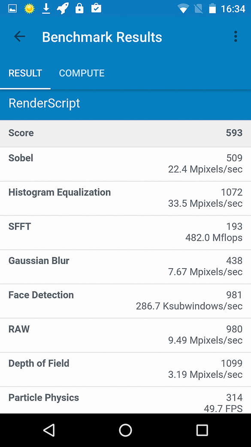This screenshot has width=251, height=447.
Task: Tap the download arrow status icon
Action: [x=46, y=9]
